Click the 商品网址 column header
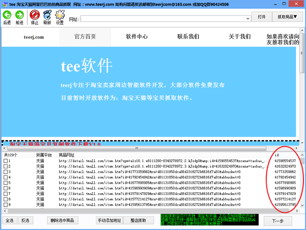The image size is (306, 230). [x=66, y=155]
